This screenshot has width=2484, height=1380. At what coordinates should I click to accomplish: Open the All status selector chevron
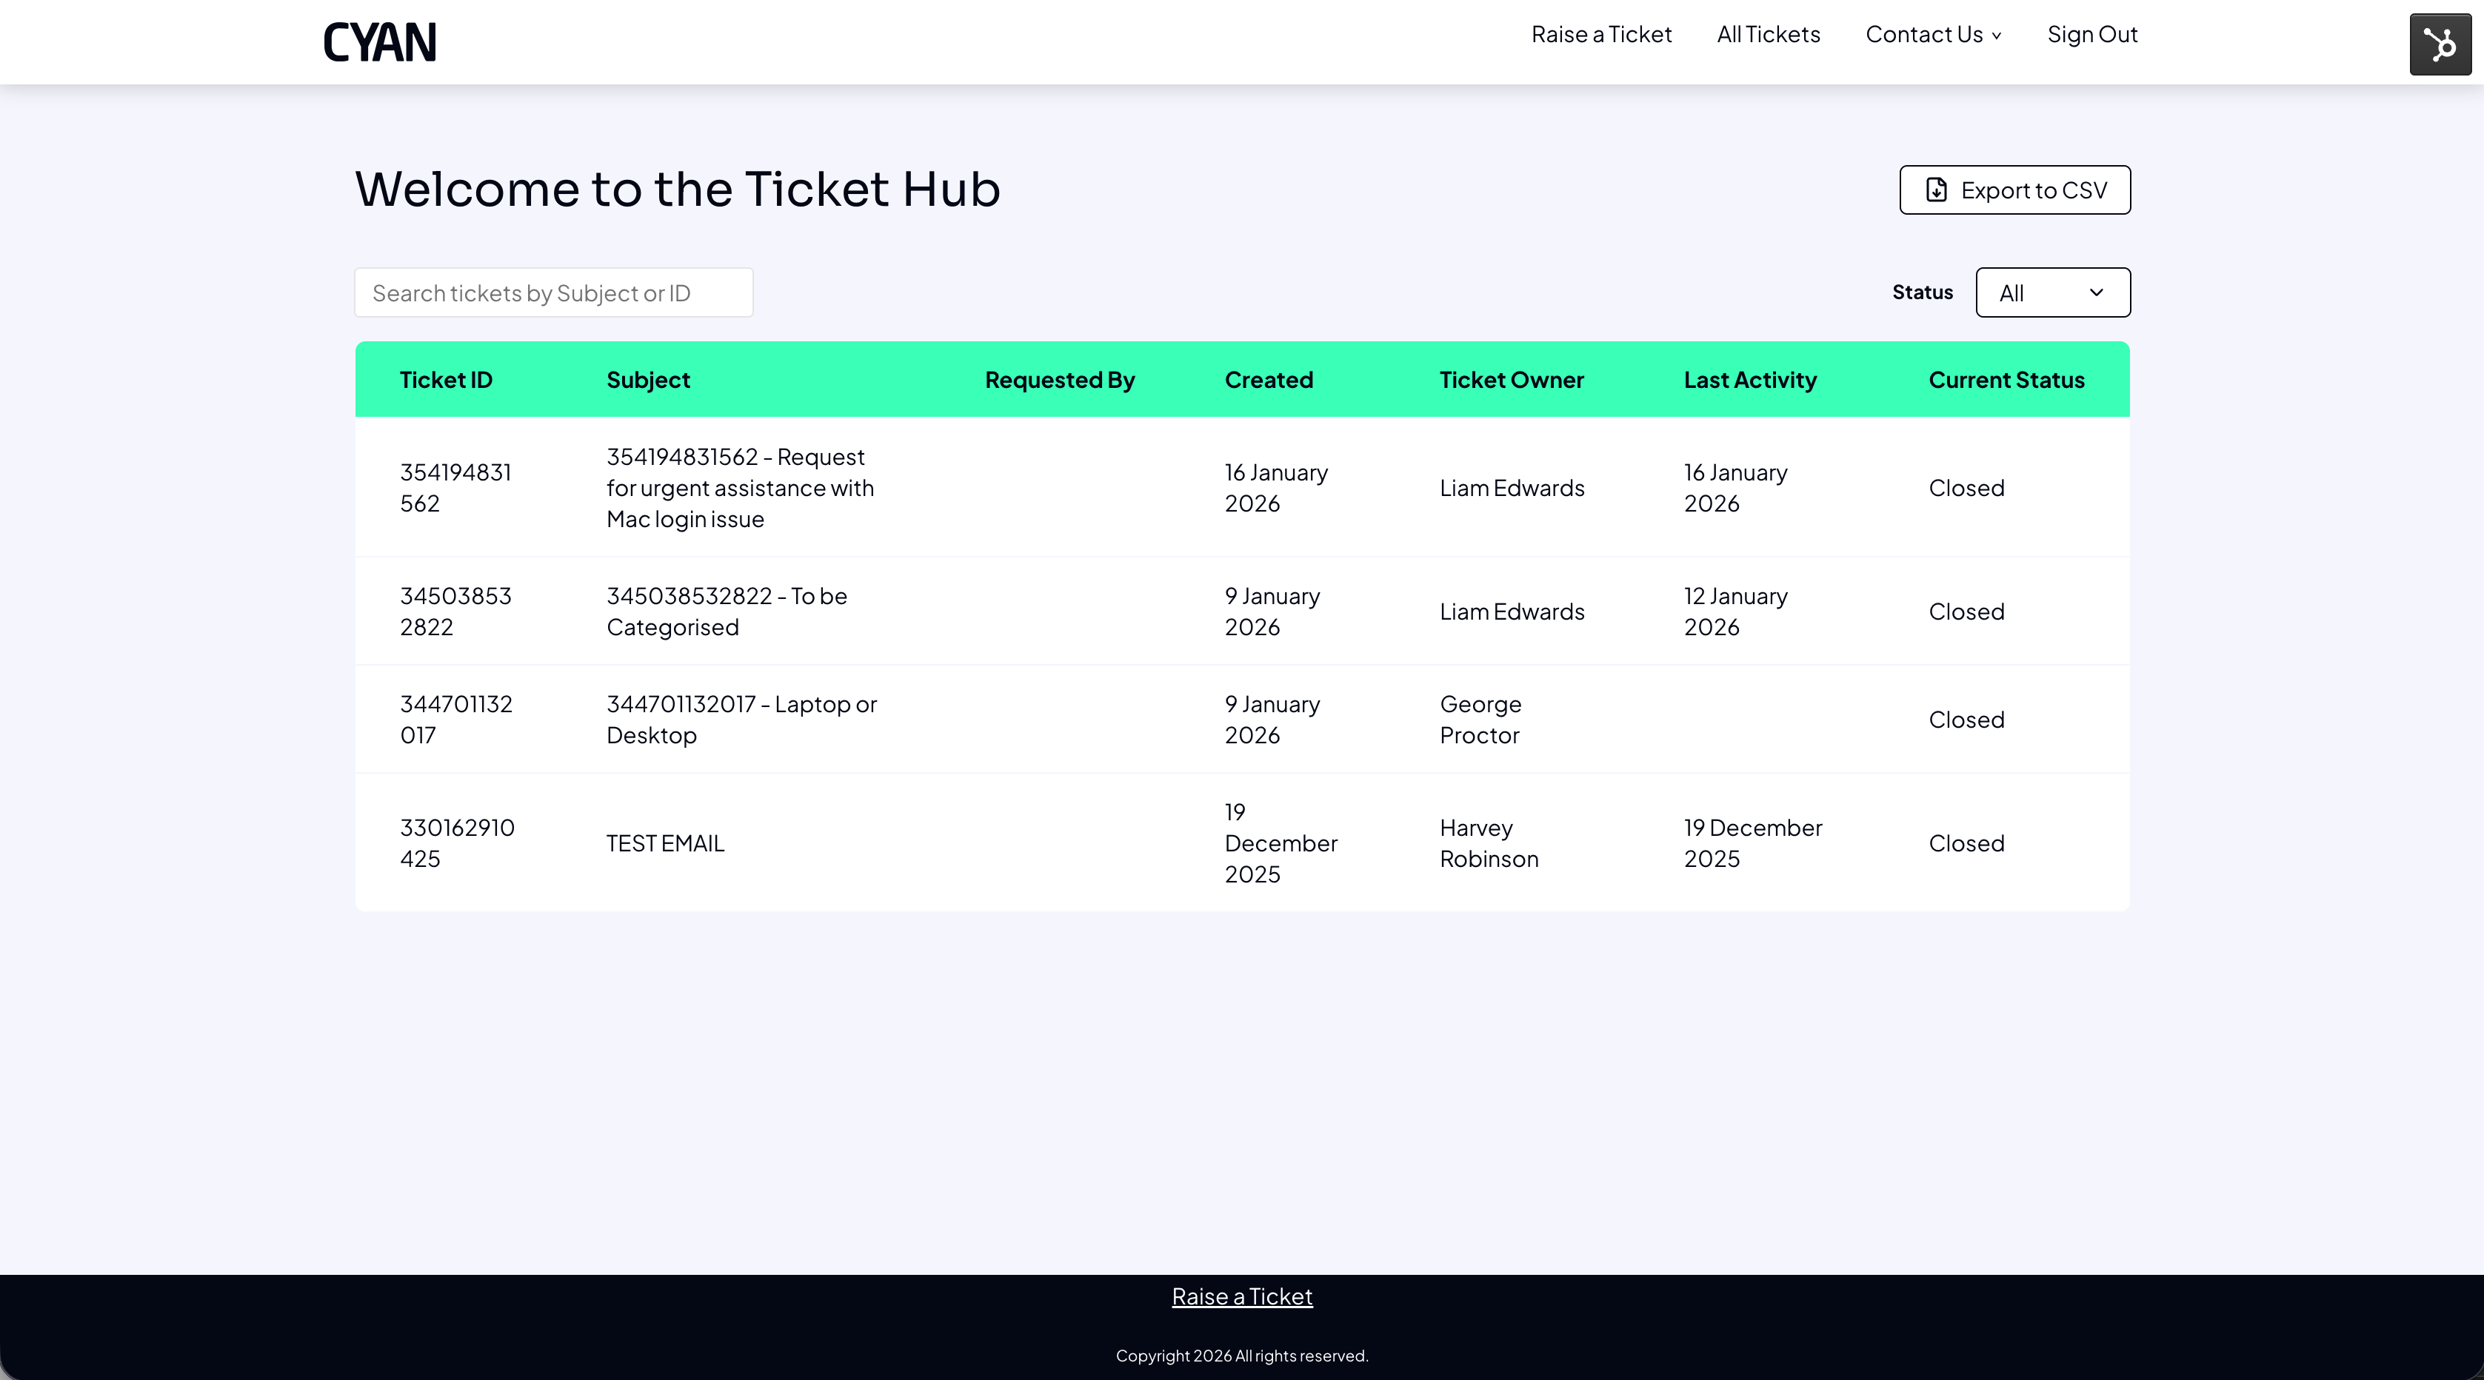click(2097, 292)
